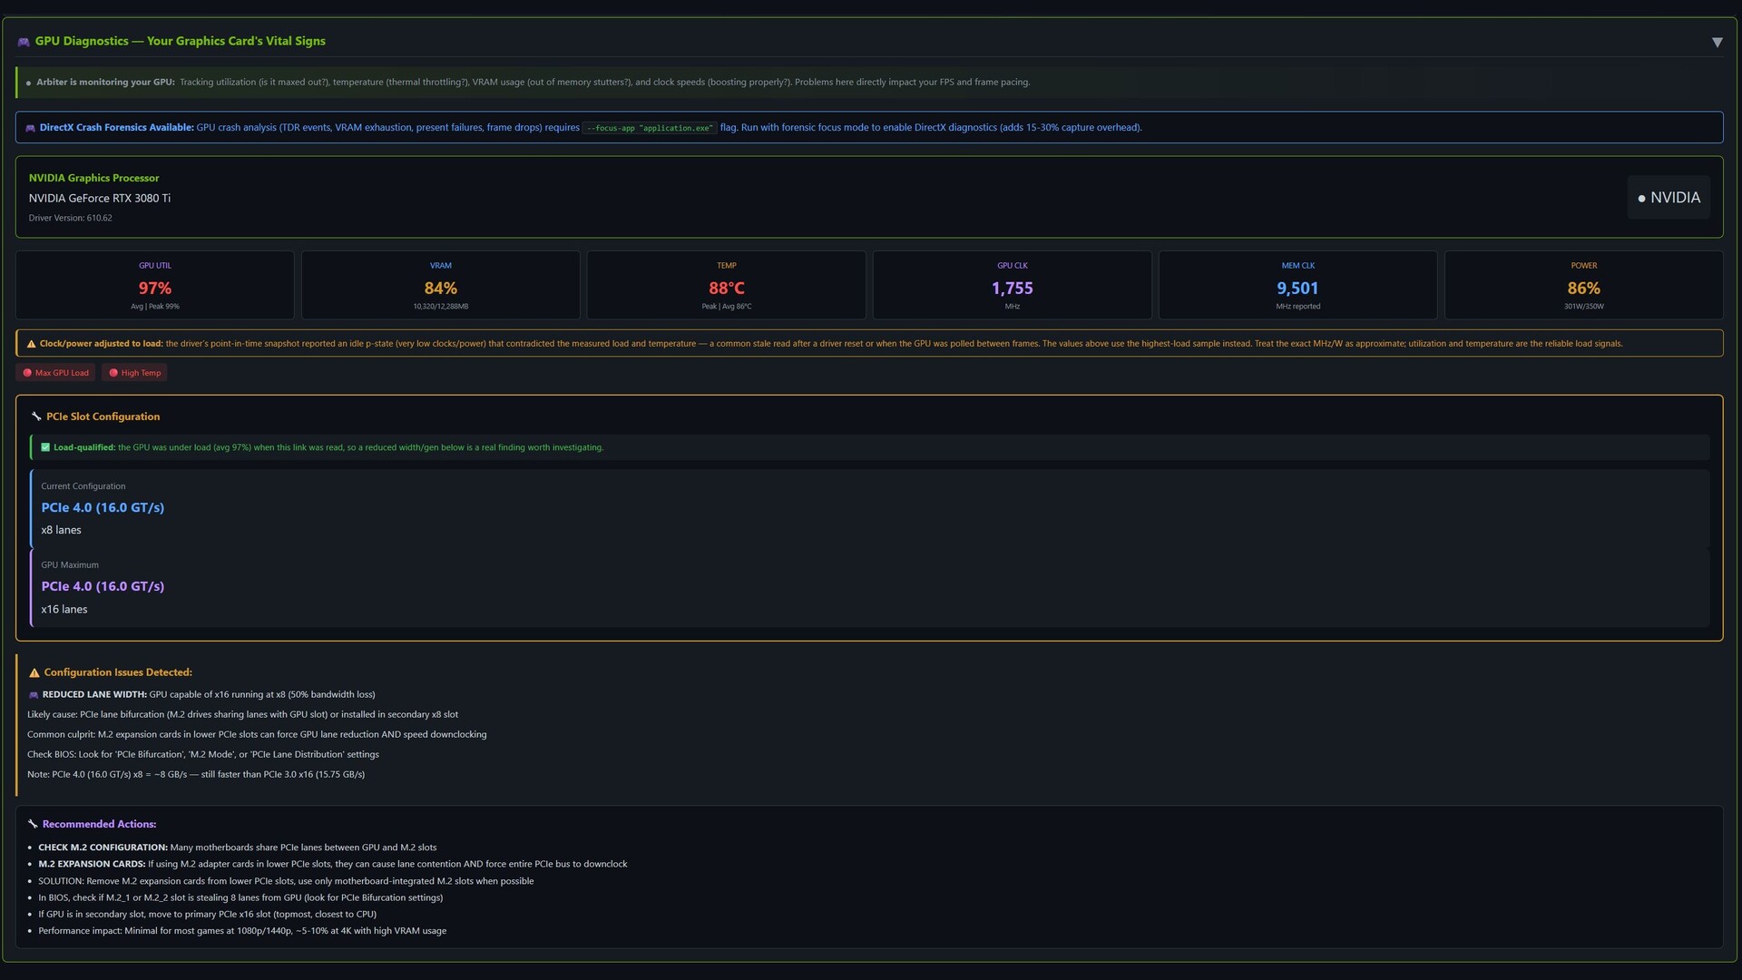The image size is (1742, 980).
Task: Click the Configuration Issues warning triangle icon
Action: click(34, 673)
